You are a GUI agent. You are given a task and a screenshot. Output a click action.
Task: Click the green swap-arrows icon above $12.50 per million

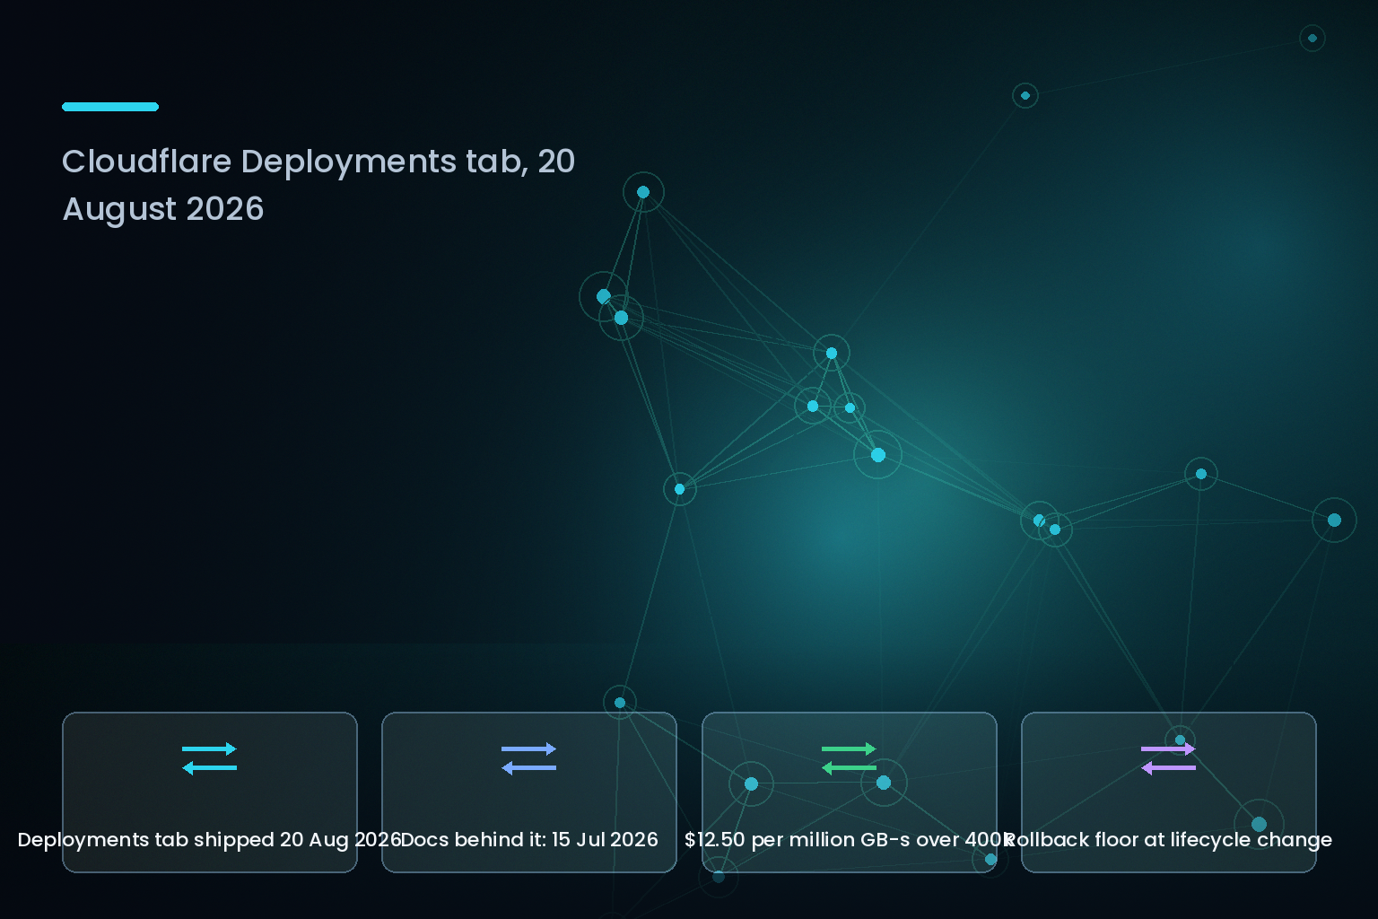coord(849,758)
